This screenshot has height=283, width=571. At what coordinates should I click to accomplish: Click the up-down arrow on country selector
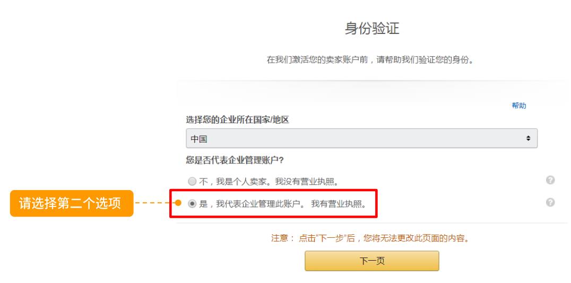[527, 139]
